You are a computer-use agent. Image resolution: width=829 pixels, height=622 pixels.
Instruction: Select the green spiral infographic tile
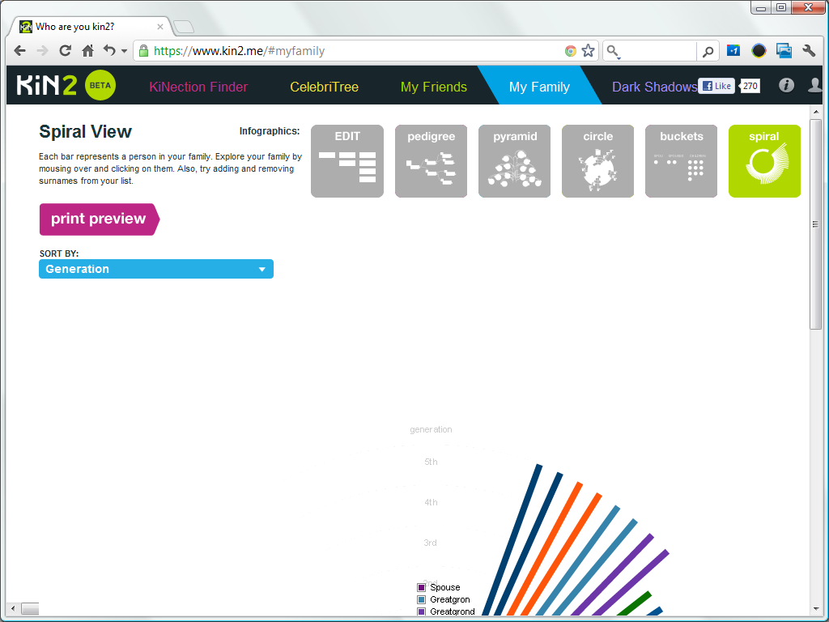pyautogui.click(x=764, y=161)
